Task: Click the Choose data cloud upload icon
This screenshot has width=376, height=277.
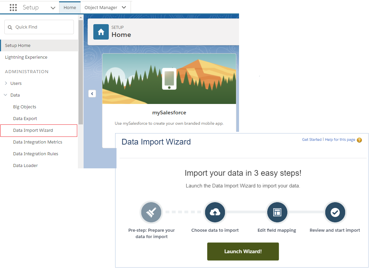Action: (215, 212)
